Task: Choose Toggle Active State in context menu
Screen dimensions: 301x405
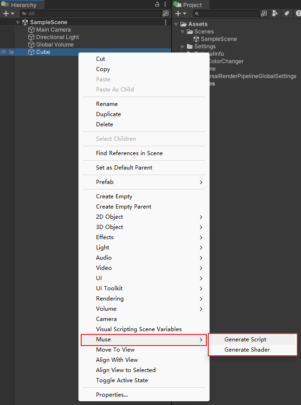Action: pyautogui.click(x=122, y=380)
